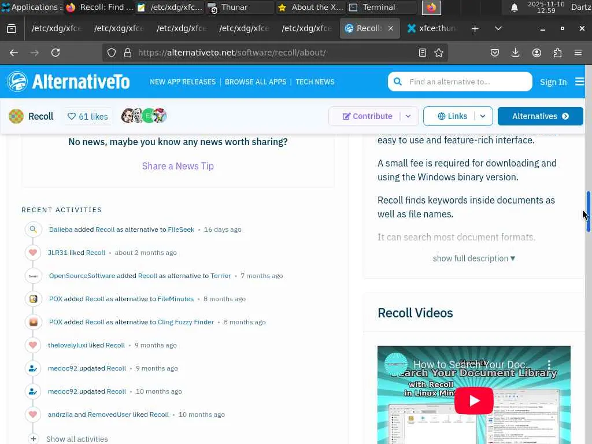The image size is (592, 444).
Task: Expand show full description
Action: [474, 258]
